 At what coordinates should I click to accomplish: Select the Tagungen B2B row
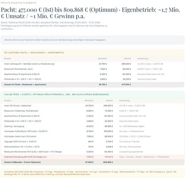coord(93,142)
